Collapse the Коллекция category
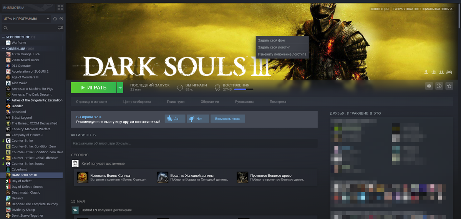Screen dimensions: 461x219 tap(3, 49)
